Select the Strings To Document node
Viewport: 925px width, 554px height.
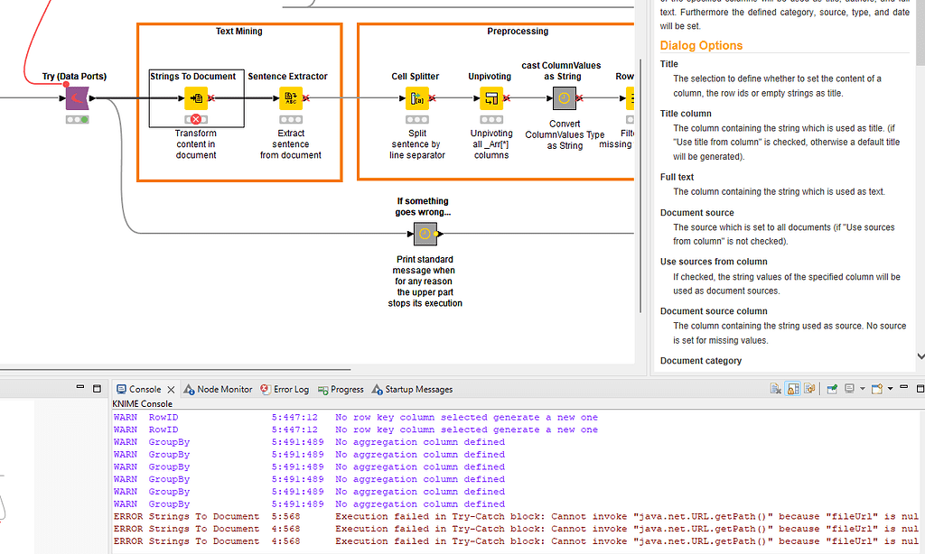coord(197,98)
